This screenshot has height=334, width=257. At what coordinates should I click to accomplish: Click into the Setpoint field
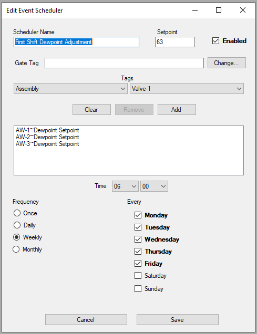(174, 42)
